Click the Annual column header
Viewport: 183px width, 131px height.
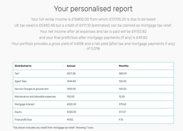[x=91, y=66]
